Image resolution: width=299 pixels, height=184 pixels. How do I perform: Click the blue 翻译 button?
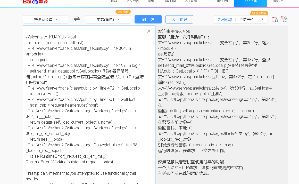(148, 19)
